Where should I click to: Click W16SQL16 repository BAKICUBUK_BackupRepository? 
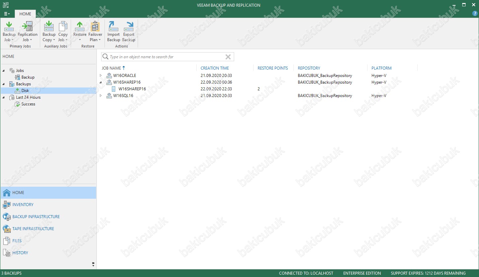(x=325, y=96)
